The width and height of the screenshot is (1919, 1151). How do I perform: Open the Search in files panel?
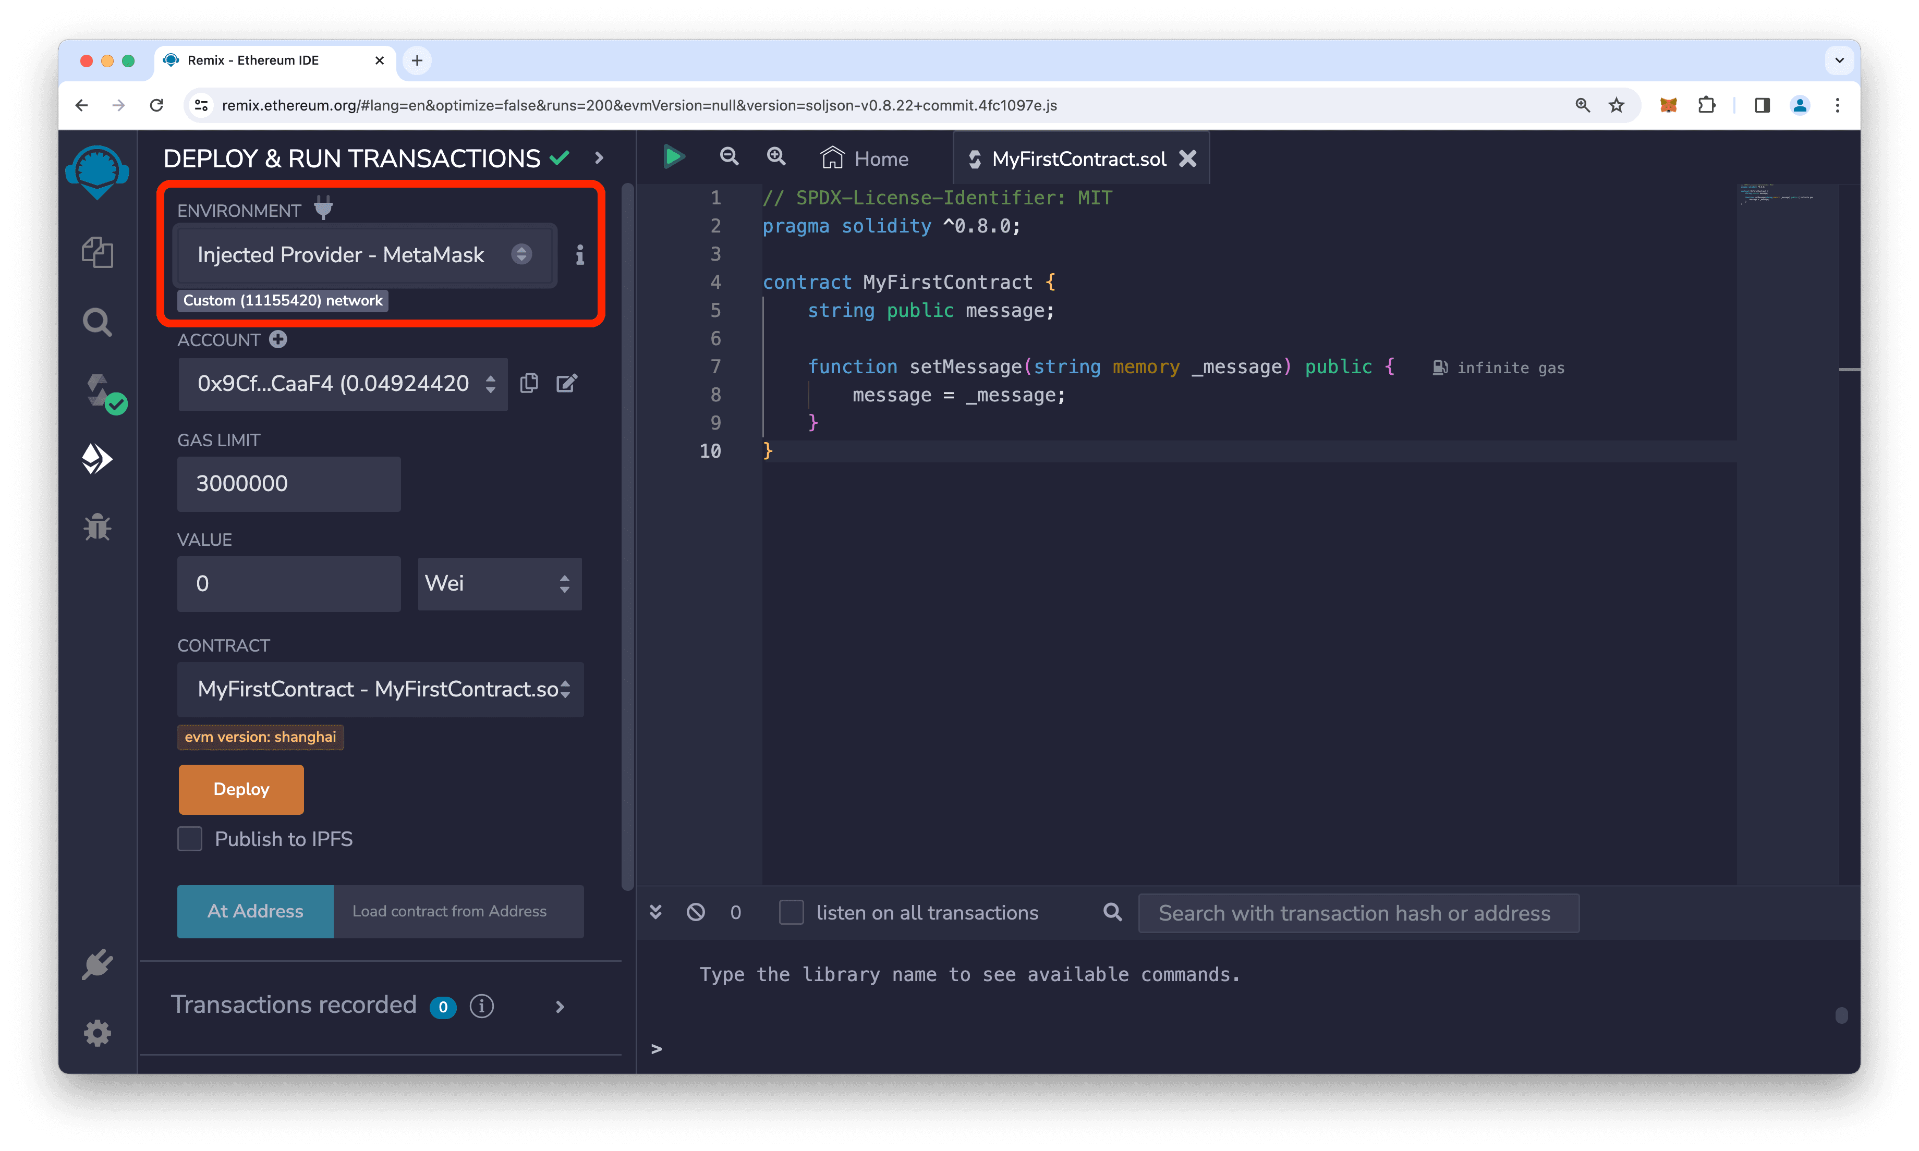click(97, 321)
